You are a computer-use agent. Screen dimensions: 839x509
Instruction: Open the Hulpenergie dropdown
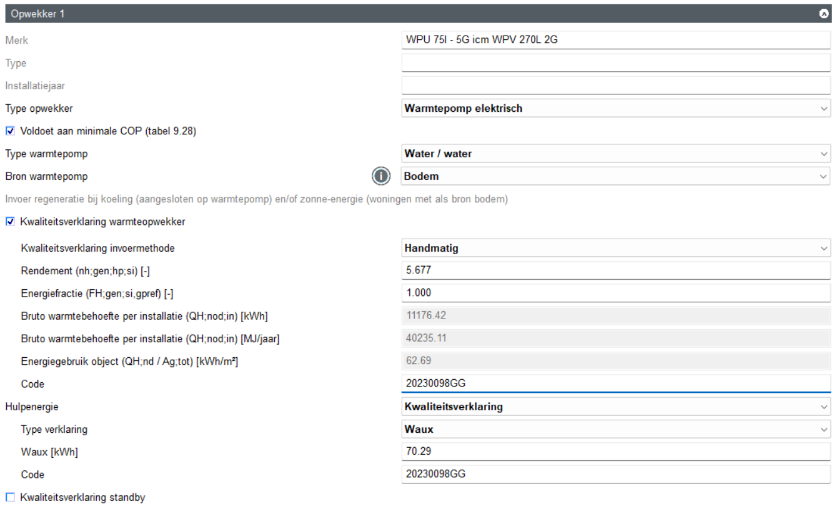coord(615,407)
